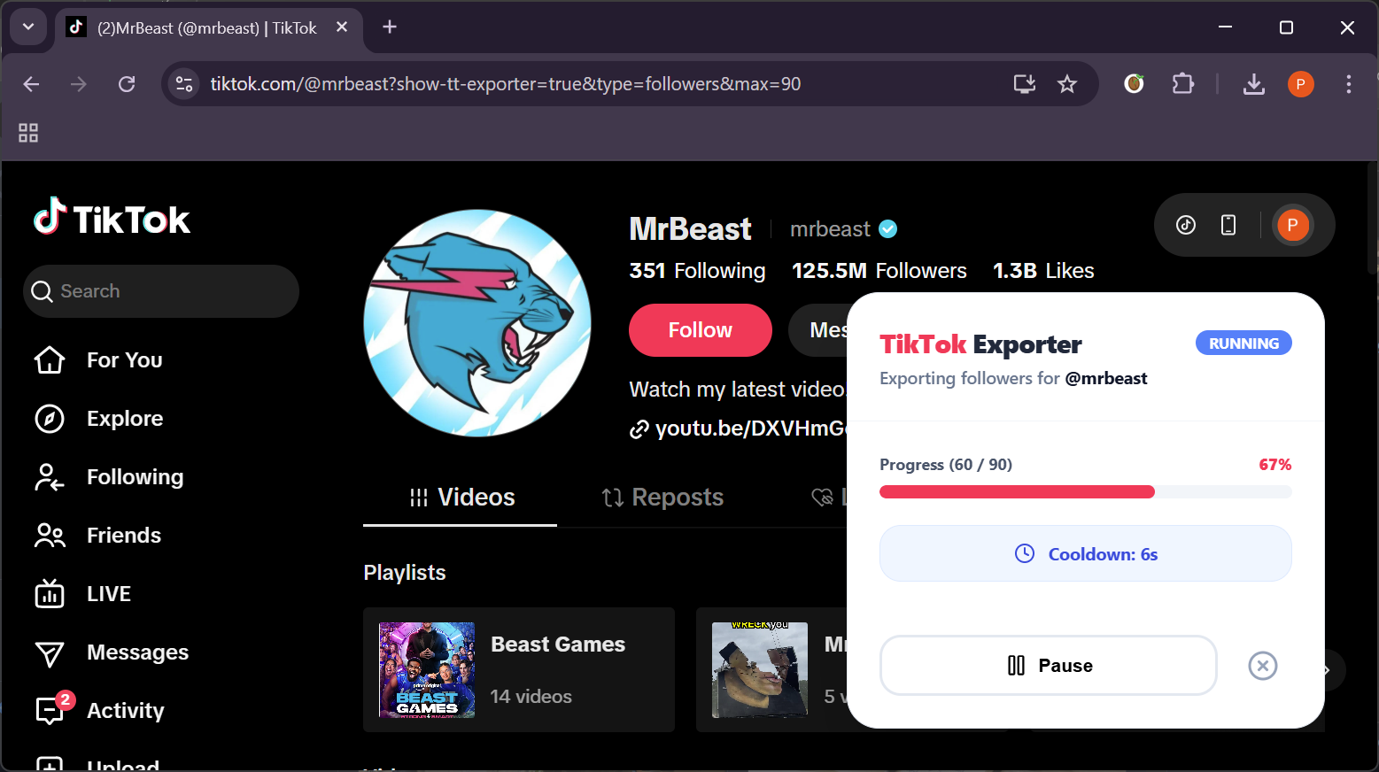This screenshot has width=1379, height=772.
Task: Open the Extensions puzzle icon
Action: click(x=1183, y=84)
